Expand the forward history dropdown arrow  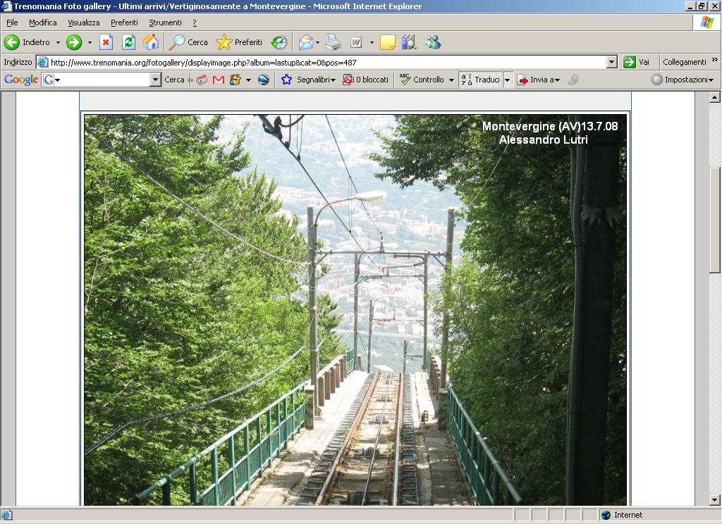[90, 42]
